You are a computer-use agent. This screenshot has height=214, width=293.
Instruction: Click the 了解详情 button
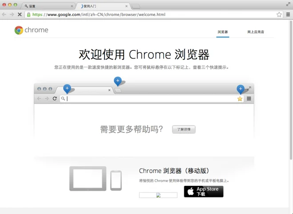(184, 129)
